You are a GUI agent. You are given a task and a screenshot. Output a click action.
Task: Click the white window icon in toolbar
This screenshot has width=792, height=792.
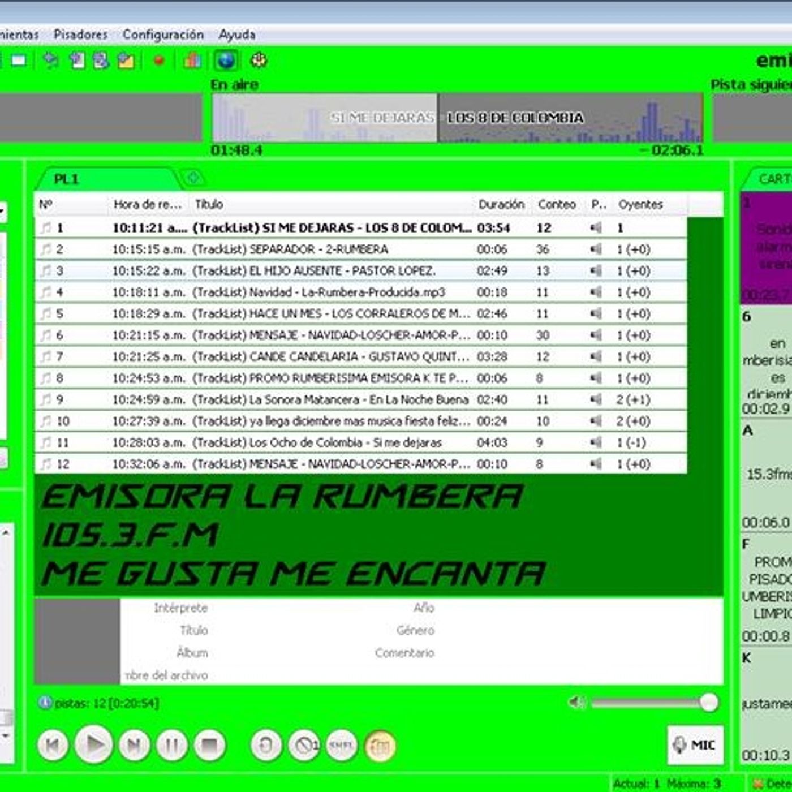point(19,61)
